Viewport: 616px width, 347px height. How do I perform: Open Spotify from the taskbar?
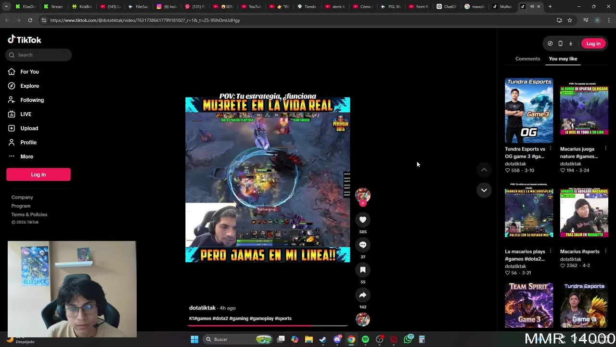(365, 339)
